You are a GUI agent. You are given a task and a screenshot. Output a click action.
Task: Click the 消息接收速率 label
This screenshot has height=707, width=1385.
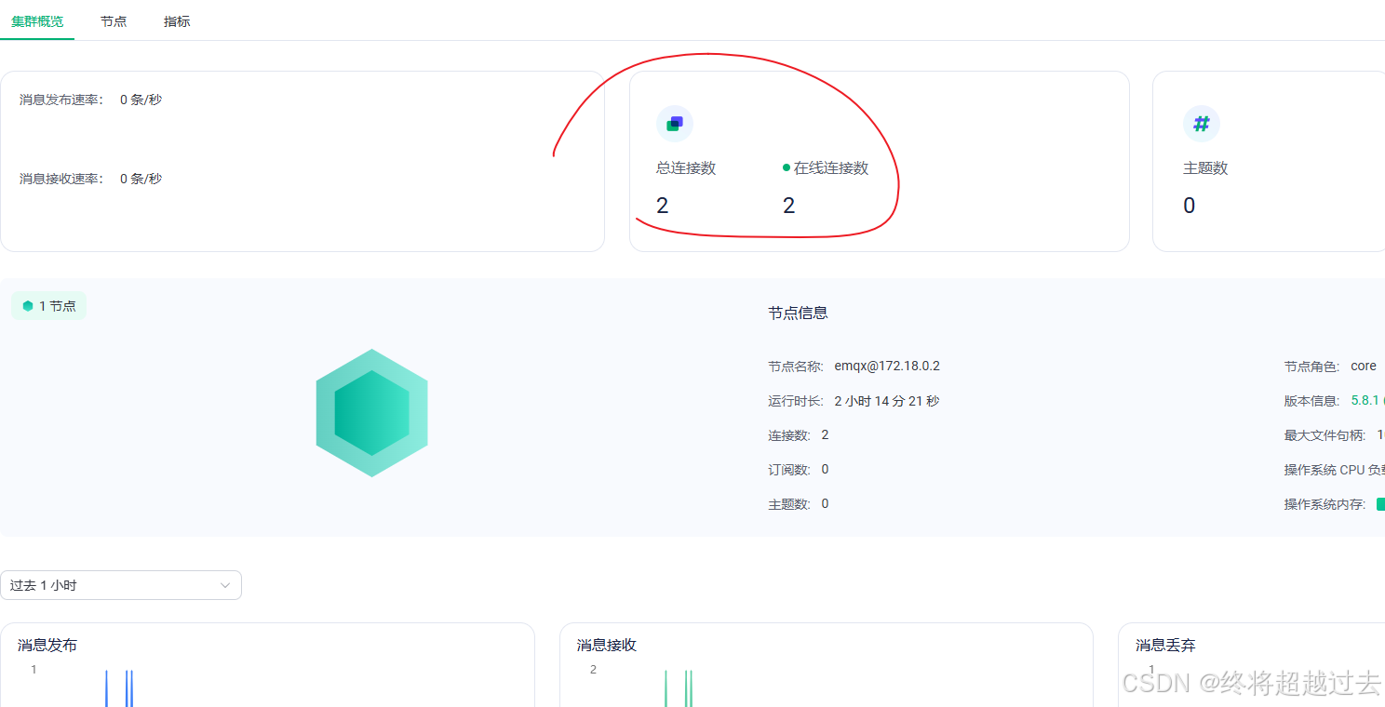tap(61, 179)
